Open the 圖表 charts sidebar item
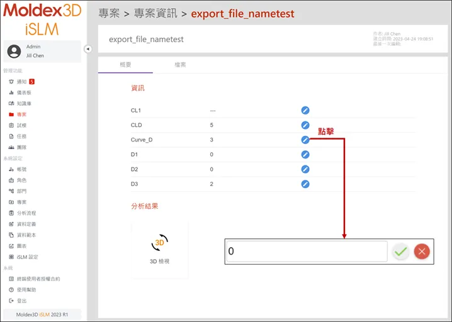This screenshot has height=322, width=452. pyautogui.click(x=18, y=246)
